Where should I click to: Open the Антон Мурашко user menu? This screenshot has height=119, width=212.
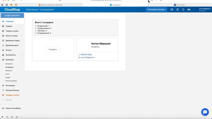point(205,10)
